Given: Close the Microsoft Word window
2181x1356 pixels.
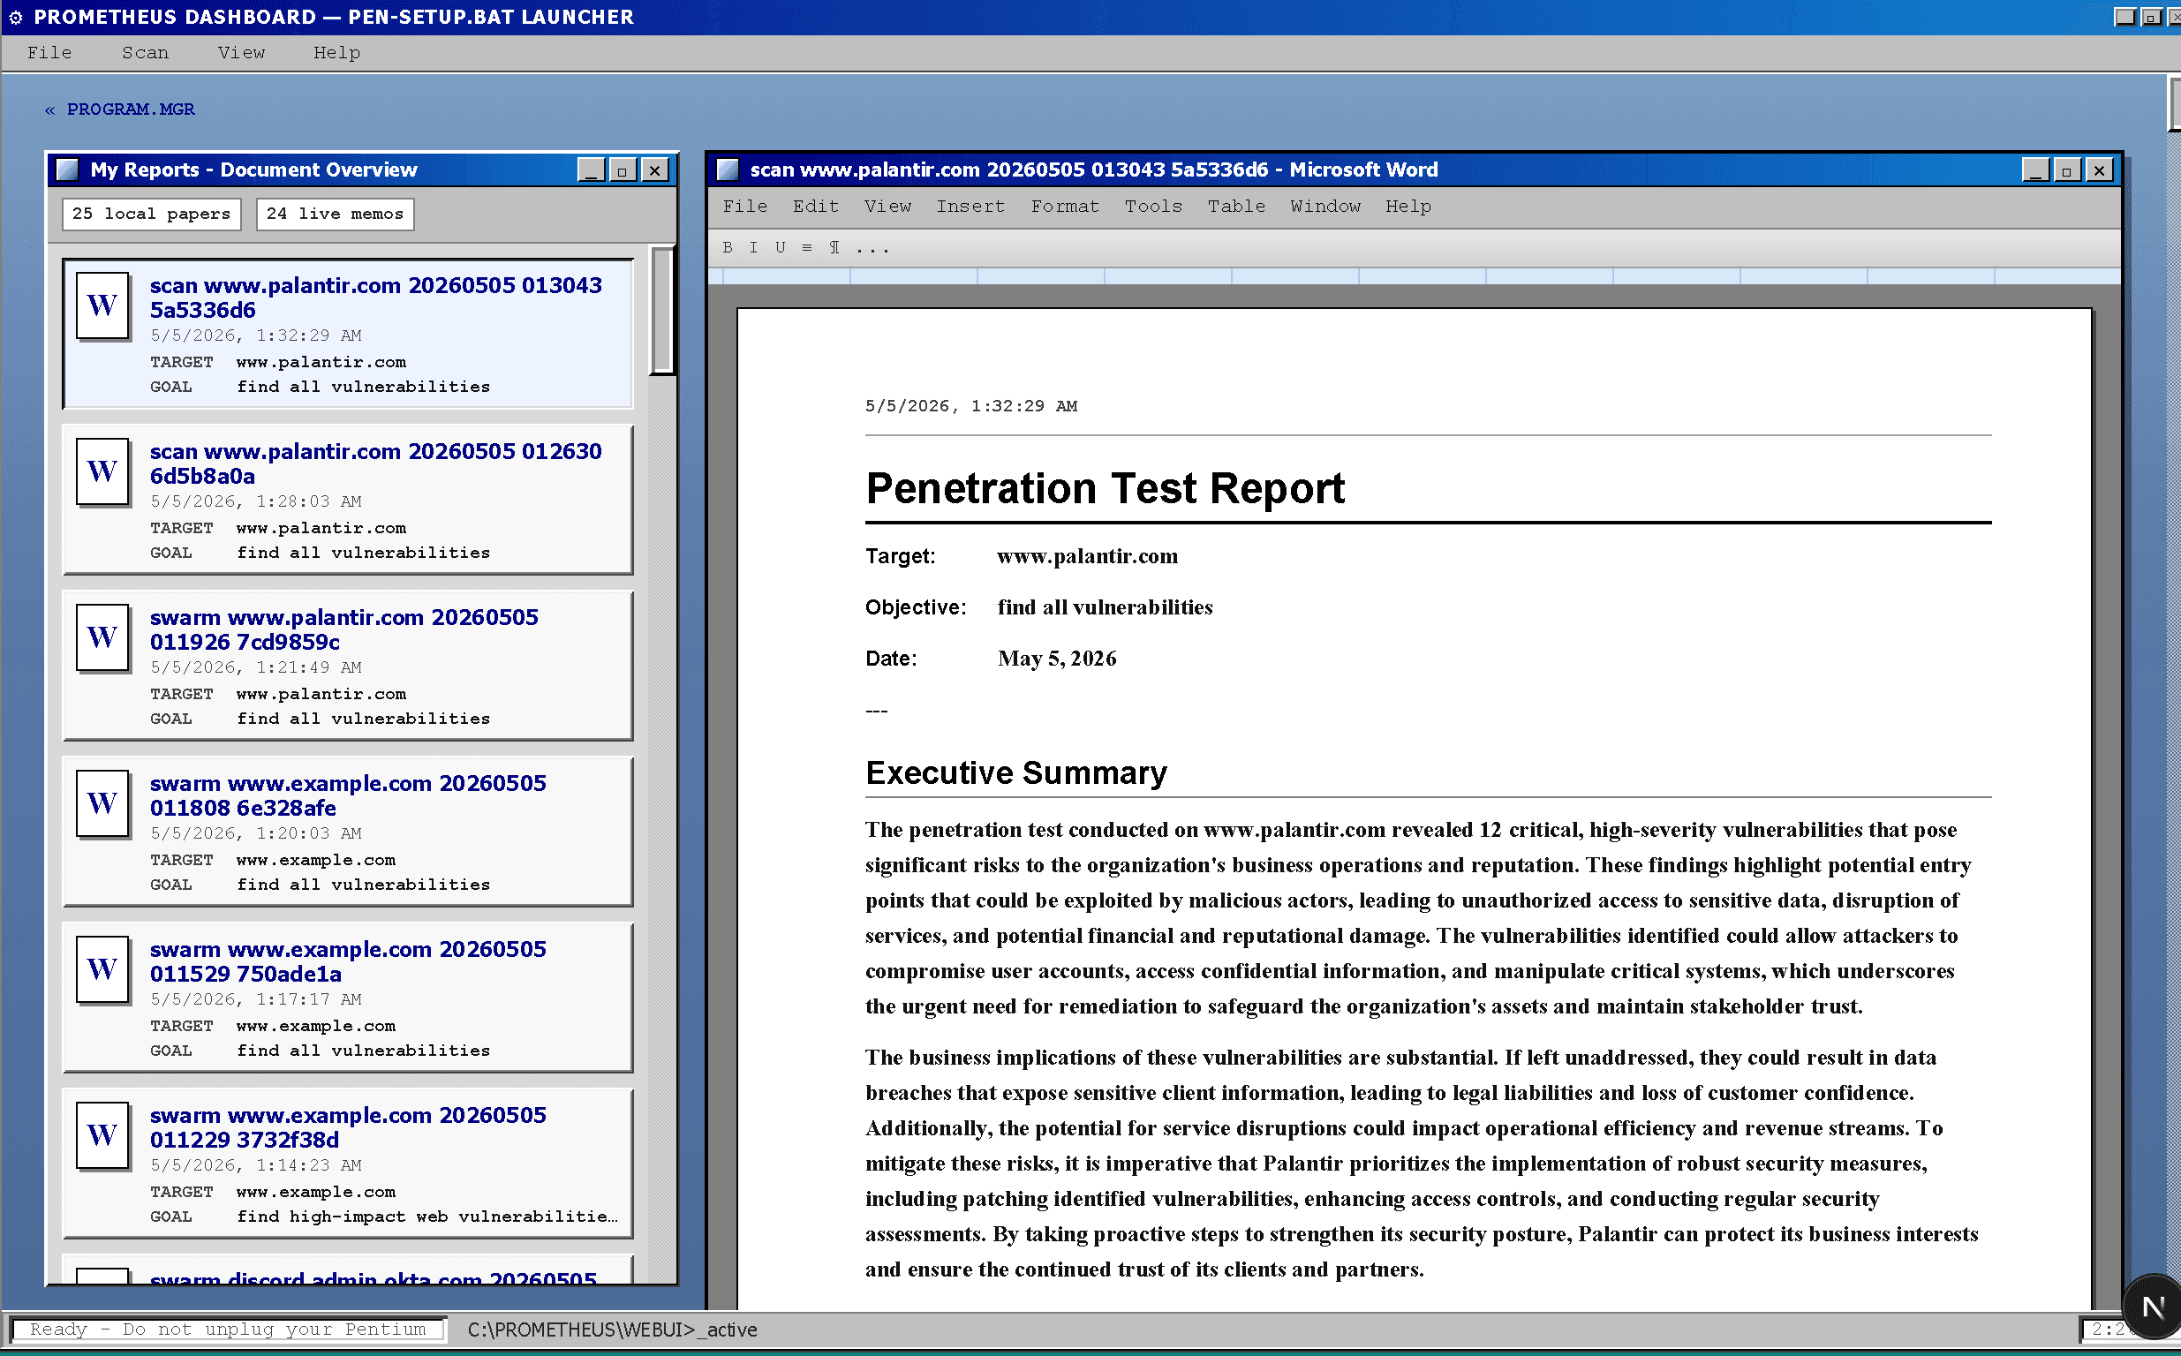Looking at the screenshot, I should pos(2100,170).
